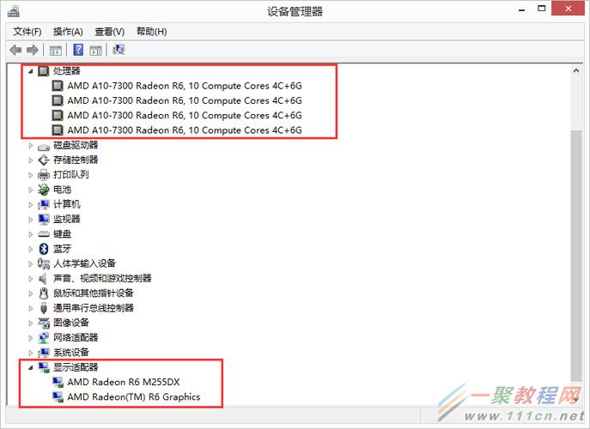
Task: Expand the 系统设备 category
Action: (x=31, y=353)
